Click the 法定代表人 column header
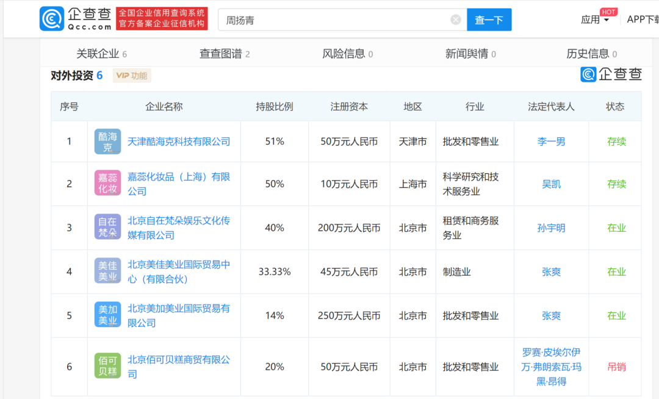 tap(551, 107)
